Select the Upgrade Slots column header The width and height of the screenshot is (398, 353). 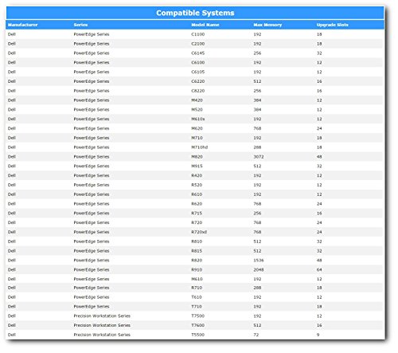tap(332, 25)
